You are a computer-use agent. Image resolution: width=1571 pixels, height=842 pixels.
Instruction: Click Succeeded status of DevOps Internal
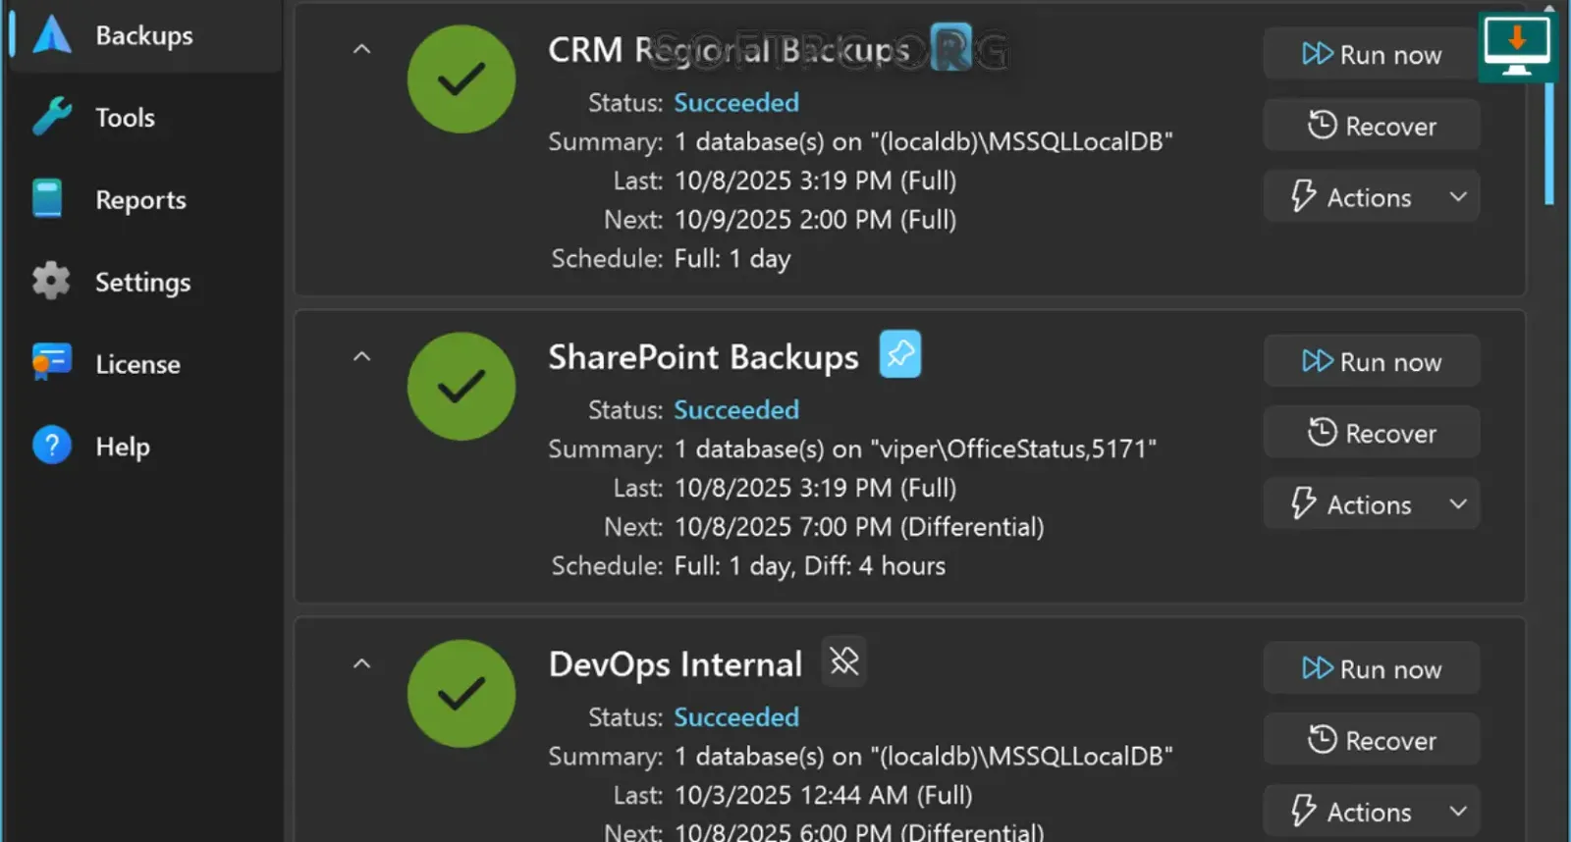[x=736, y=716]
